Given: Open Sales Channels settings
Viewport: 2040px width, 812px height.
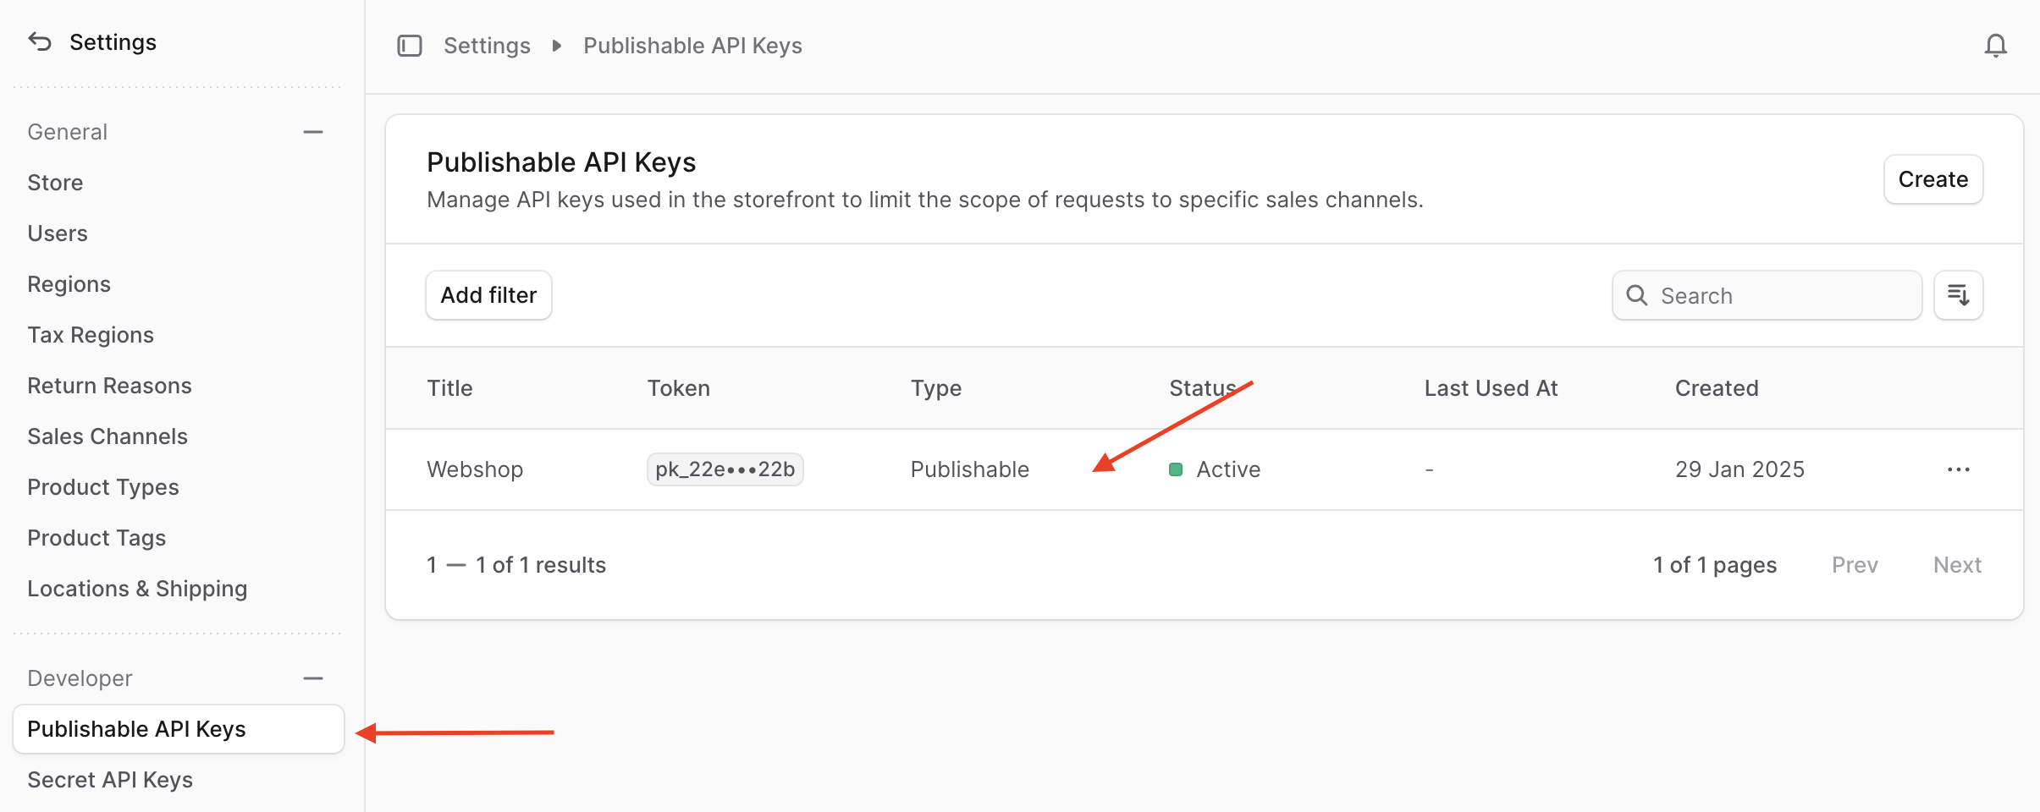Looking at the screenshot, I should click(108, 436).
